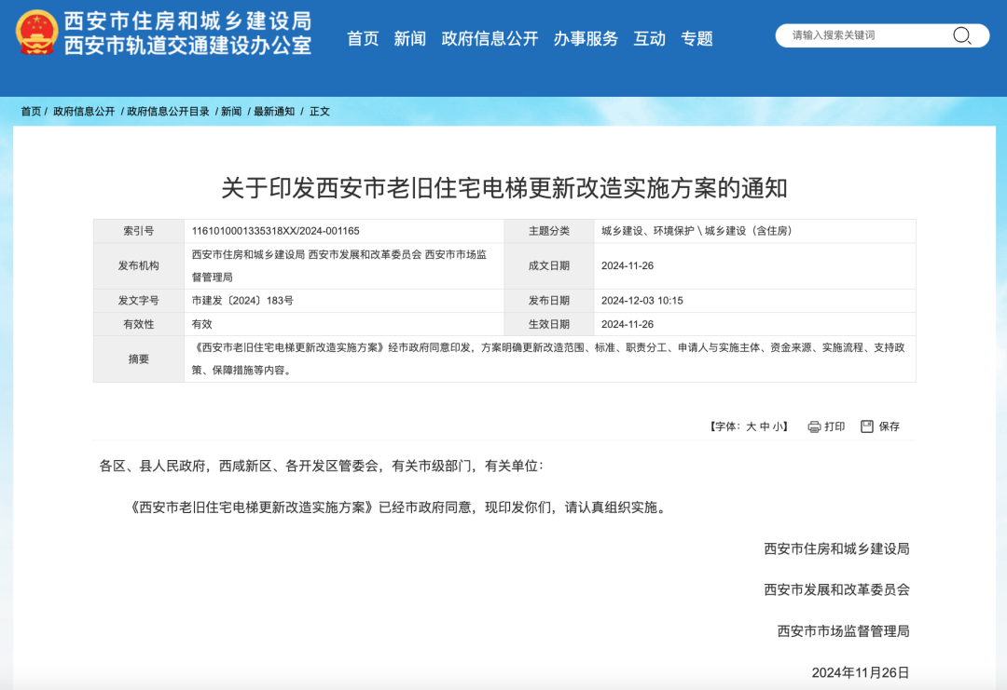Set font size to 大

pos(751,426)
